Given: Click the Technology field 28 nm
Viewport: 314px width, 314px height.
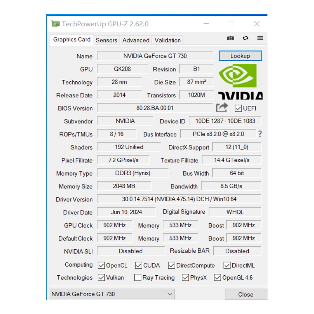Looking at the screenshot, I should coord(119,82).
